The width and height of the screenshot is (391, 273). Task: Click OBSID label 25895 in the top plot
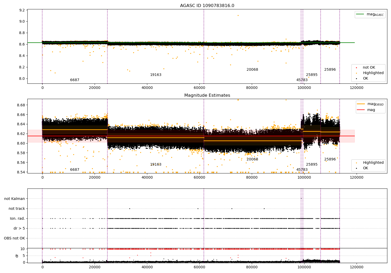coord(312,75)
